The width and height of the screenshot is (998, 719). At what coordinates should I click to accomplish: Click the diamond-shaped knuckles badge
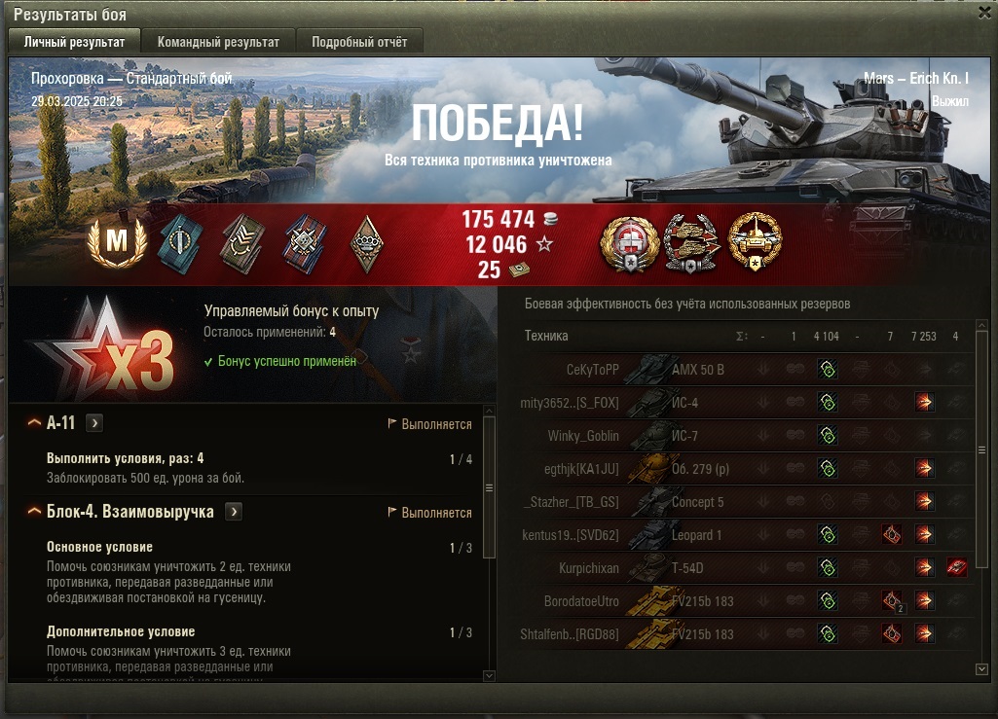(367, 243)
